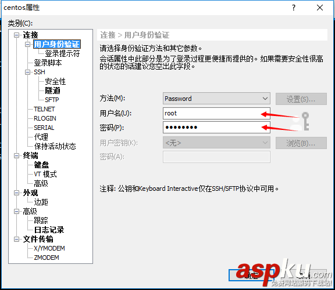This screenshot has width=335, height=290.
Task: Open 代理 proxy settings
Action: point(41,137)
